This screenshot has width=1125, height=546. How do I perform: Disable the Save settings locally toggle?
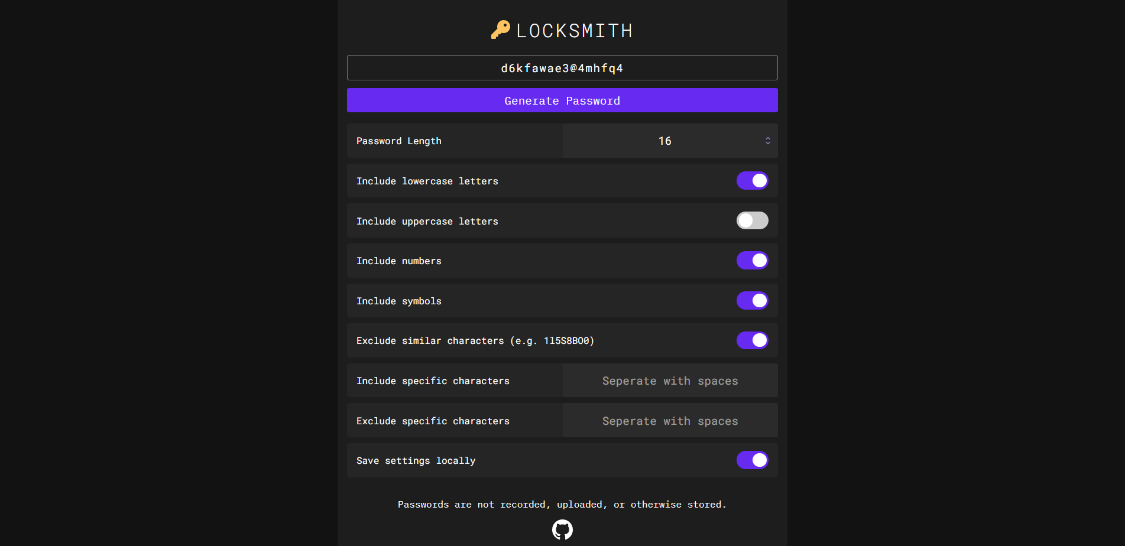[x=752, y=460]
